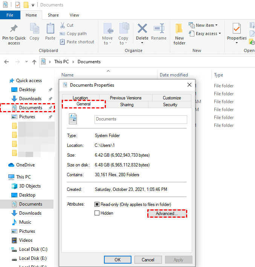Open the New item dropdown
This screenshot has width=255, height=267.
point(216,25)
